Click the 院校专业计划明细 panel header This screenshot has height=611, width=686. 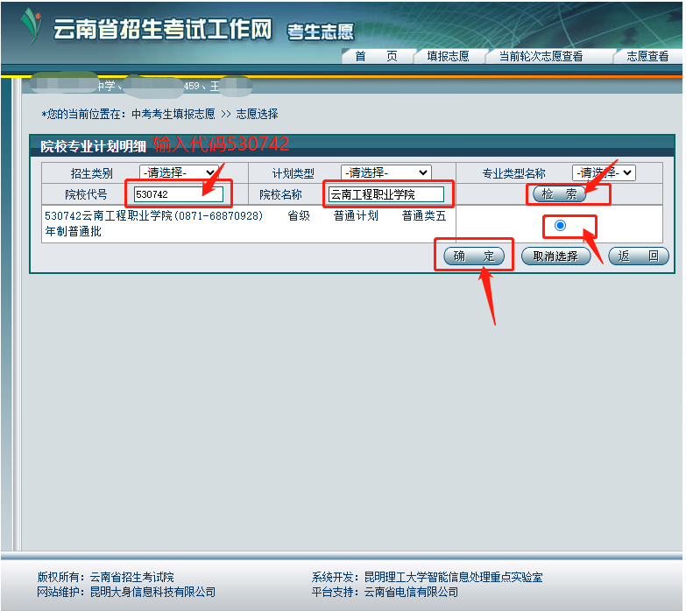click(x=94, y=146)
